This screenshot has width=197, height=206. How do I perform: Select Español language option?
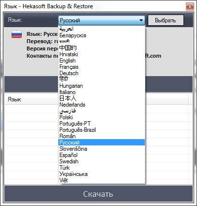tap(102, 155)
